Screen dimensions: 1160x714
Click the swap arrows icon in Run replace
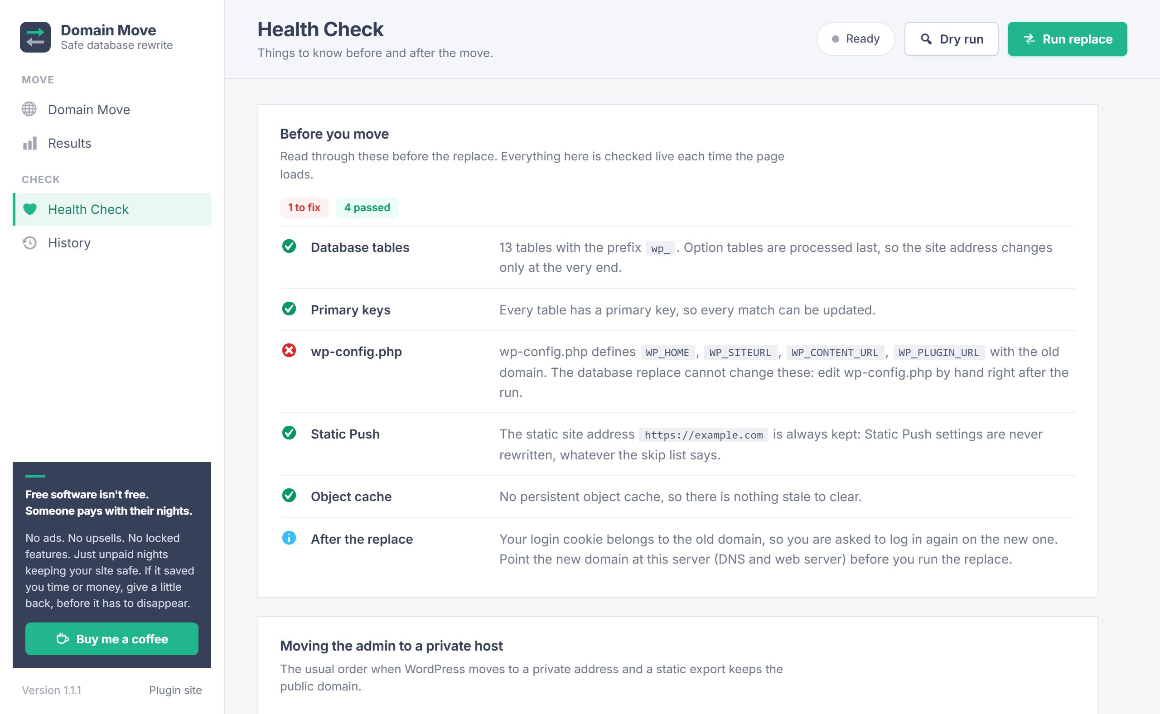point(1029,39)
